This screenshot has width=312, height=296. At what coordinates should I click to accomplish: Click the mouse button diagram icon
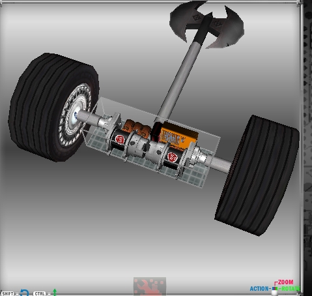(x=275, y=291)
